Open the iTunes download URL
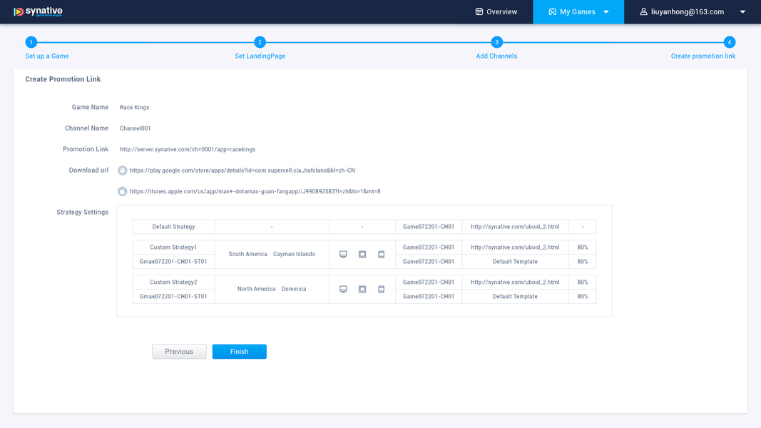The width and height of the screenshot is (761, 428). (x=255, y=191)
